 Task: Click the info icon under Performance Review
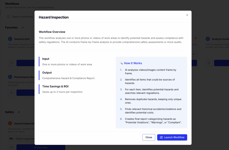point(11,93)
